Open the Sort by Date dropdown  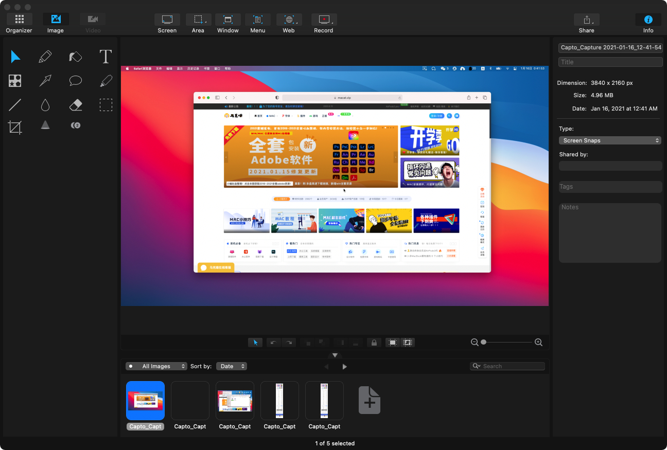232,366
